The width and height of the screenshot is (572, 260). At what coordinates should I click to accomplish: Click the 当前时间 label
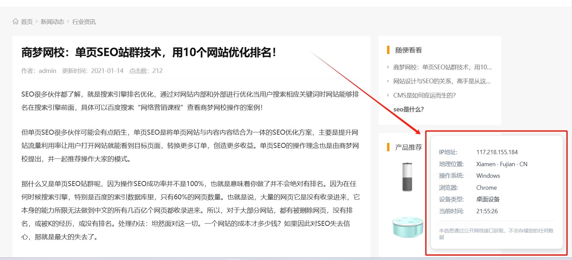[x=451, y=211]
